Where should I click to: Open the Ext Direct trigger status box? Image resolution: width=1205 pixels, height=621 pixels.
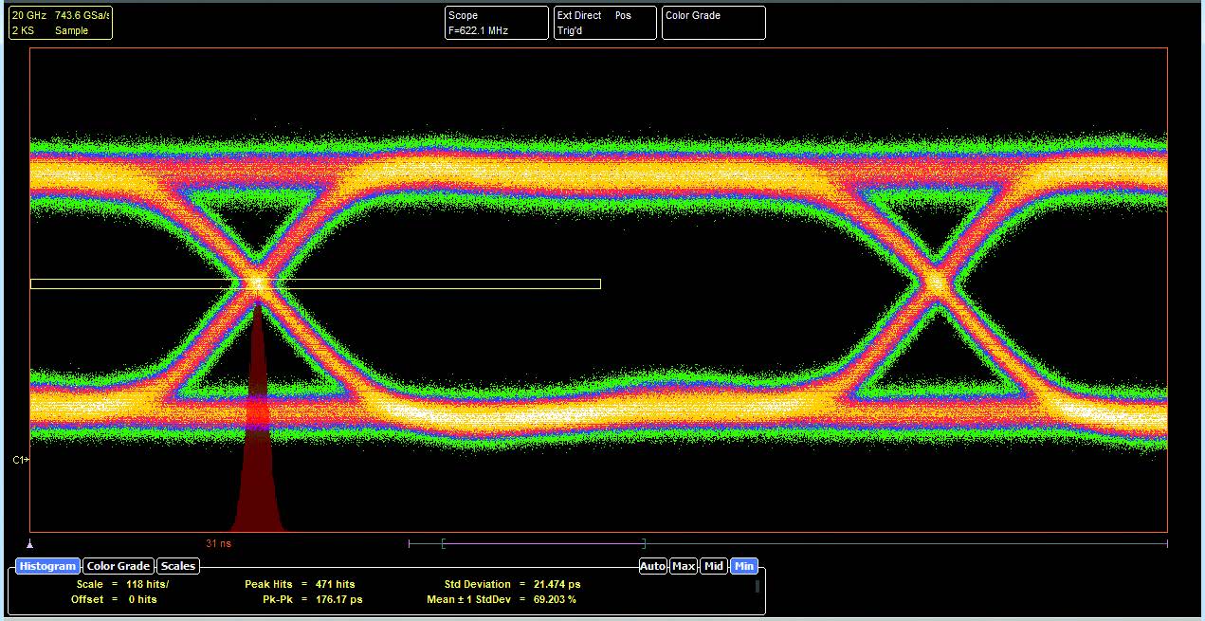605,23
